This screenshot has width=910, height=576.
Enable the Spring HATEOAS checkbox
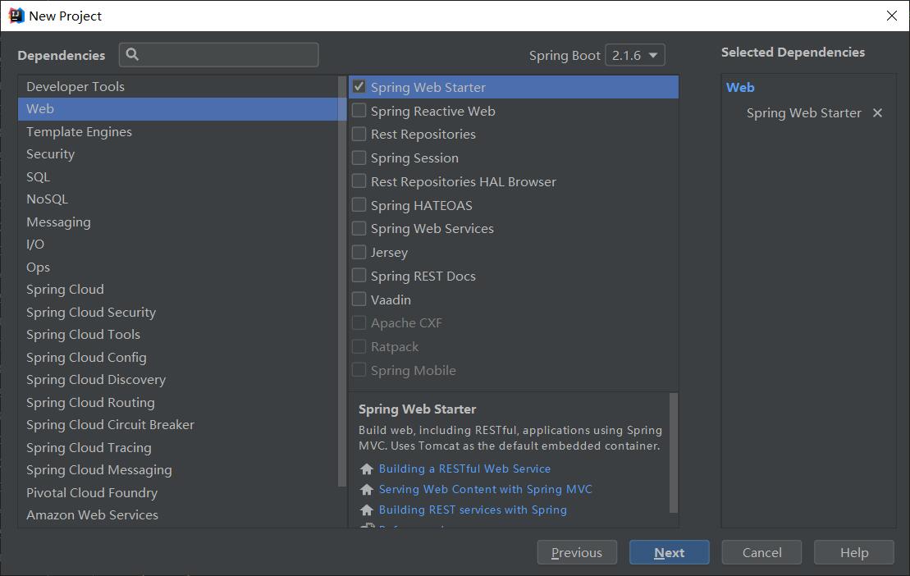359,205
